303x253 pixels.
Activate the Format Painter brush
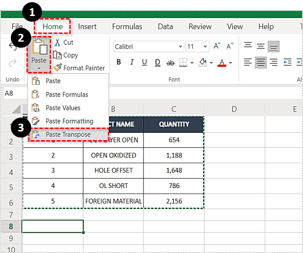[x=57, y=68]
